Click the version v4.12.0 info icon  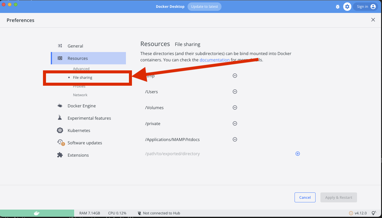tap(351, 213)
